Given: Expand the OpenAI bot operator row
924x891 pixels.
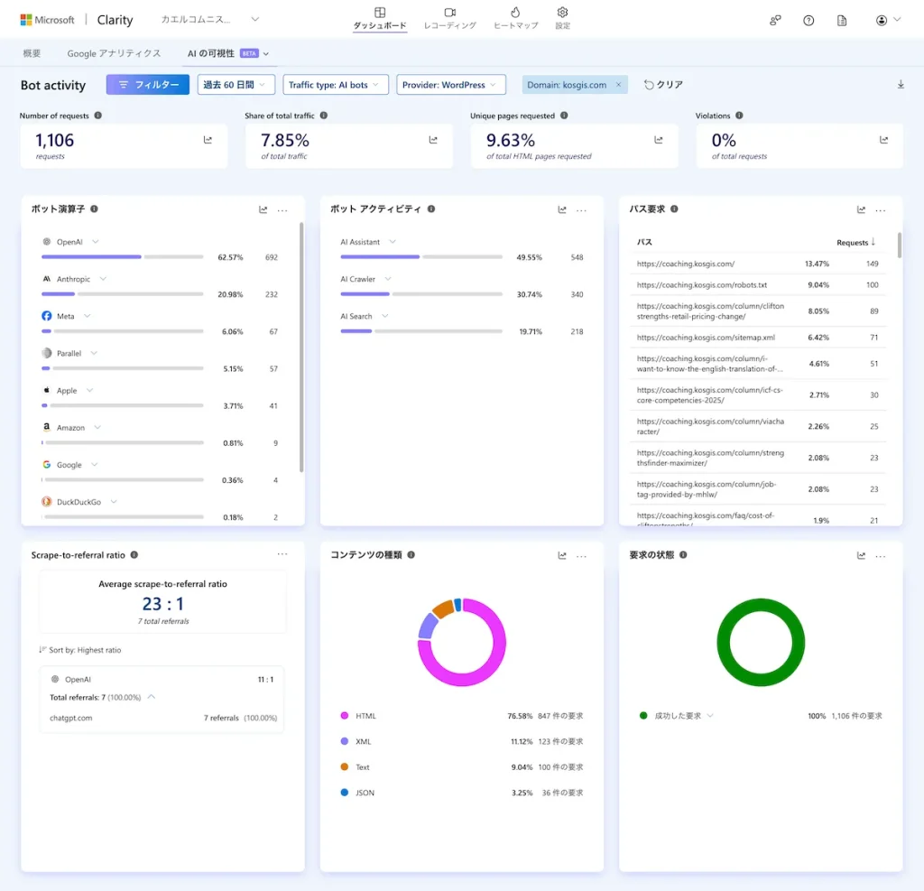Looking at the screenshot, I should pos(96,242).
